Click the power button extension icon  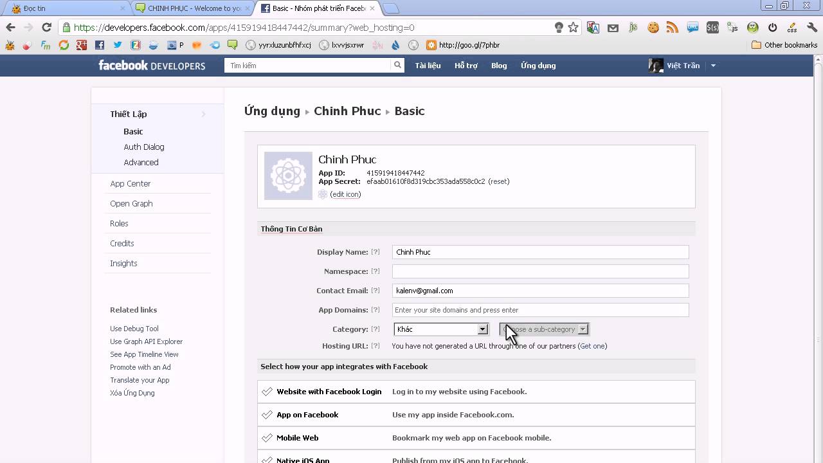tap(772, 28)
